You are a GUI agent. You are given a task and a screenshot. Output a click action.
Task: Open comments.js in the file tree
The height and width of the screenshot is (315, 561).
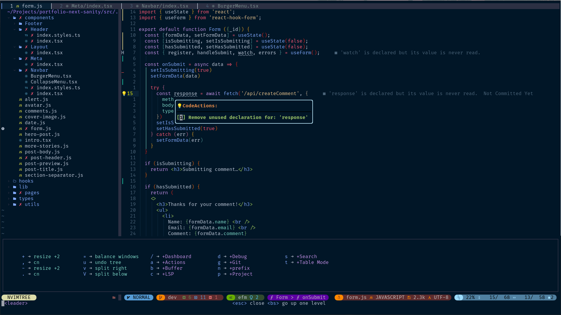pyautogui.click(x=41, y=111)
